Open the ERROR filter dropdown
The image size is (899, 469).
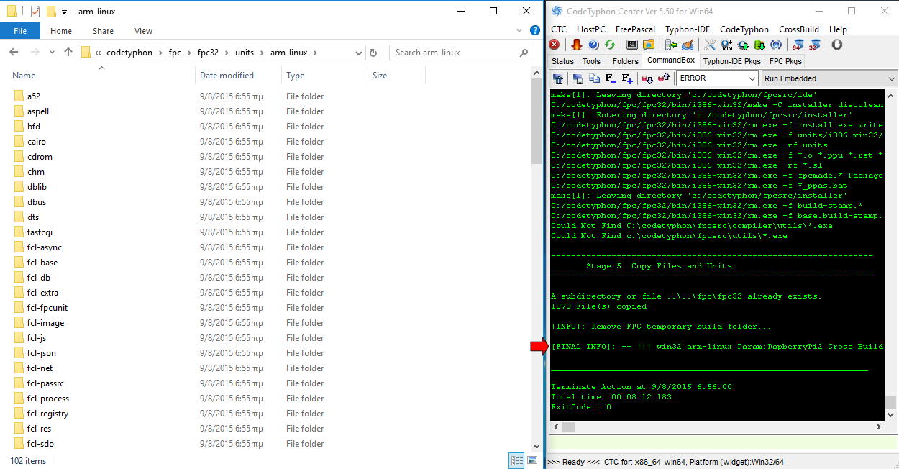752,78
